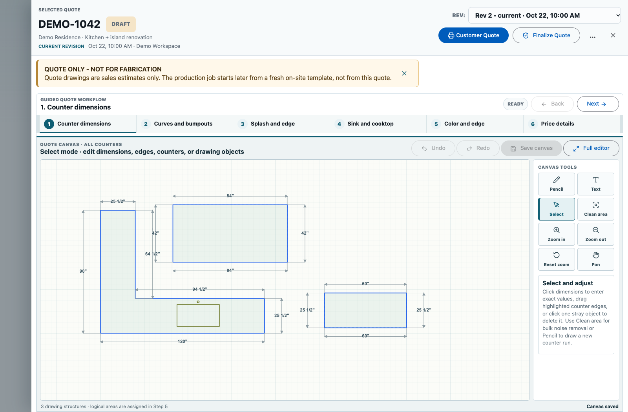Viewport: 628px width, 412px height.
Task: Open the Price details step
Action: tap(571, 124)
